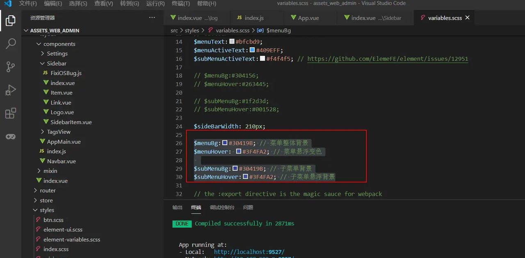
Task: Open the Source Control view icon
Action: tap(11, 67)
